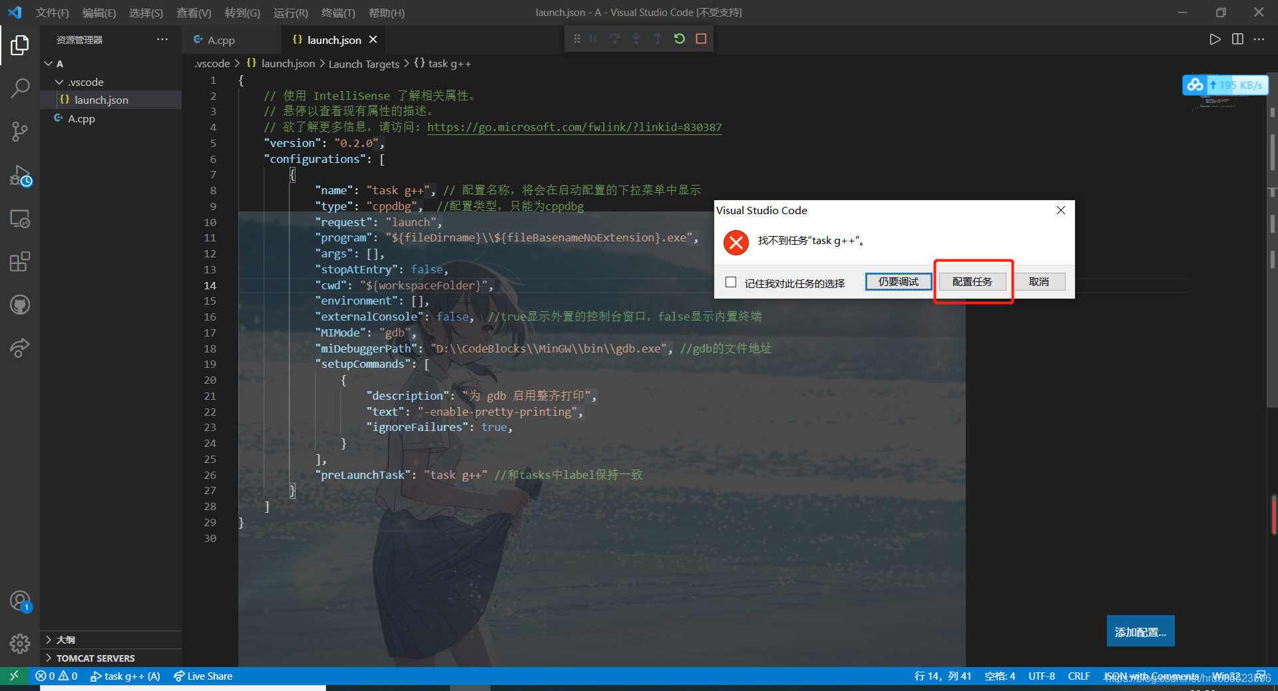Expand the 大纲 outline section
The image size is (1278, 691).
point(49,640)
